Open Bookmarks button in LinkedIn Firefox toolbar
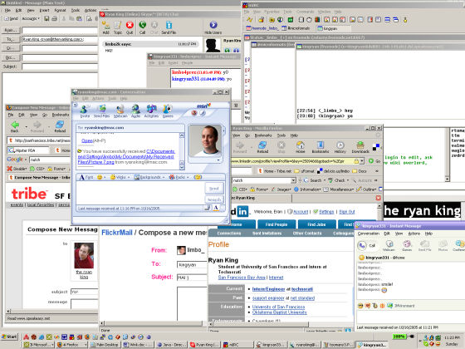Screen dimensions: 465x349 321,147
